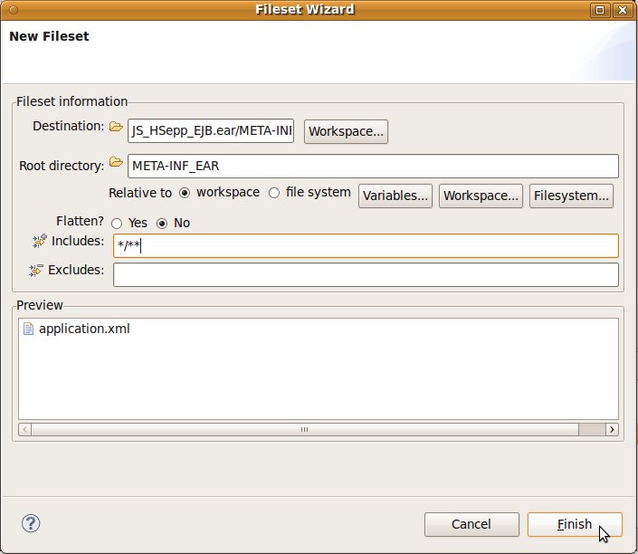The height and width of the screenshot is (554, 638).
Task: Select the file system radio button
Action: (274, 193)
